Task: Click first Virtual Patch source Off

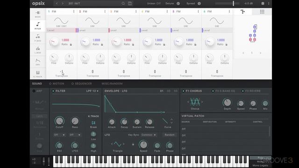Action: click(x=184, y=129)
